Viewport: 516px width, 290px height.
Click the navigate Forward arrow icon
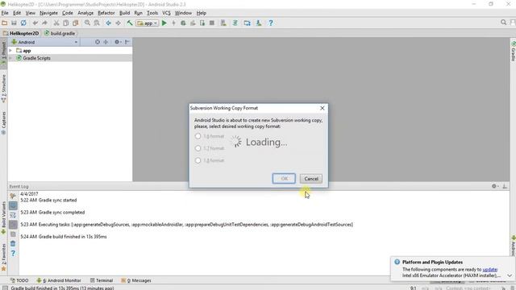point(118,23)
